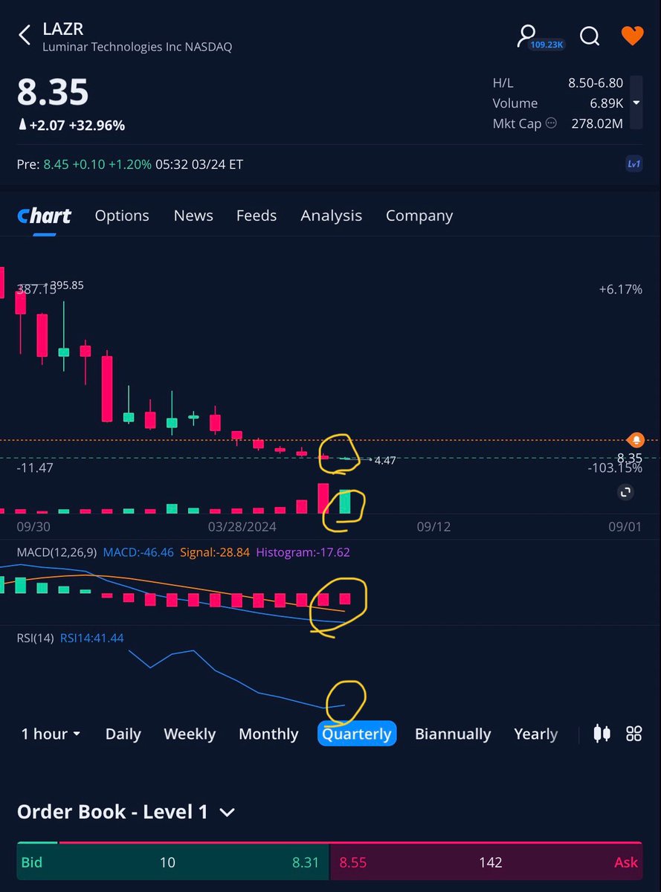Click the Signal:-28.84 value
This screenshot has width=661, height=892.
pos(215,552)
